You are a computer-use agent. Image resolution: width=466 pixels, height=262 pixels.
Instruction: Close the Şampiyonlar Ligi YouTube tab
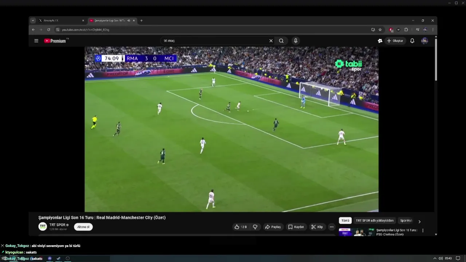point(134,20)
